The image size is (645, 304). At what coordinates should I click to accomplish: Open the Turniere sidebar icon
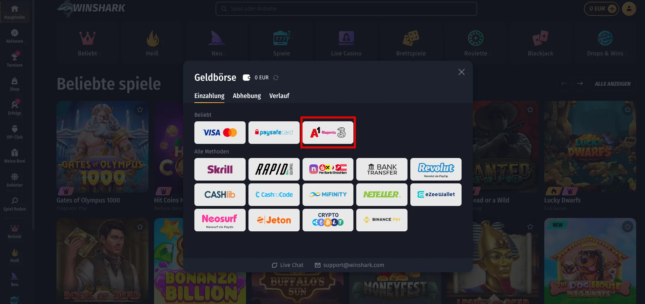14,56
